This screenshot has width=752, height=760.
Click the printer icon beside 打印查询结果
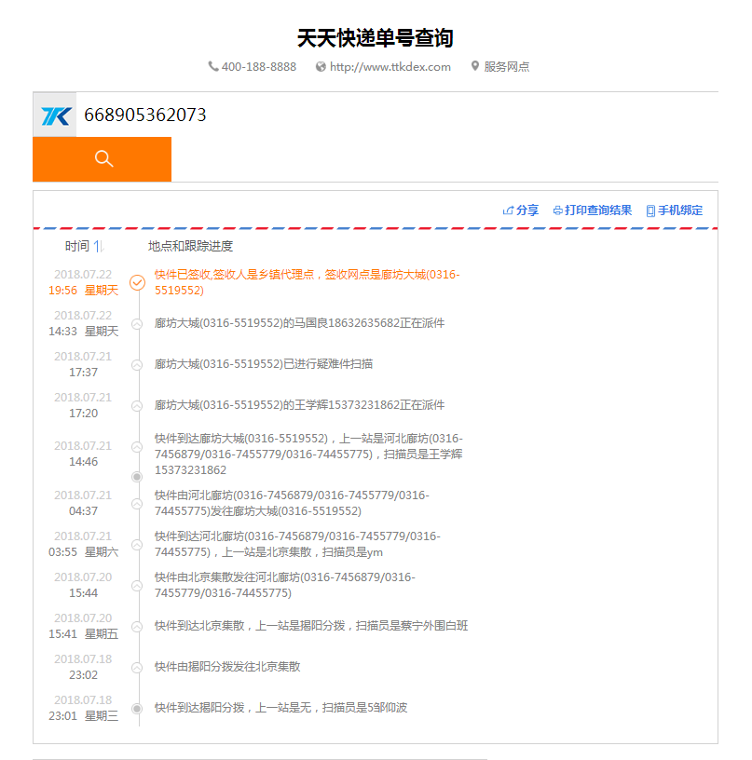click(x=558, y=210)
